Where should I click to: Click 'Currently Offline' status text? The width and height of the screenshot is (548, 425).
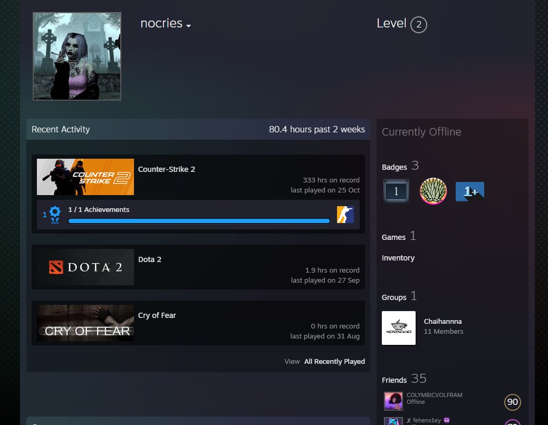coord(421,132)
